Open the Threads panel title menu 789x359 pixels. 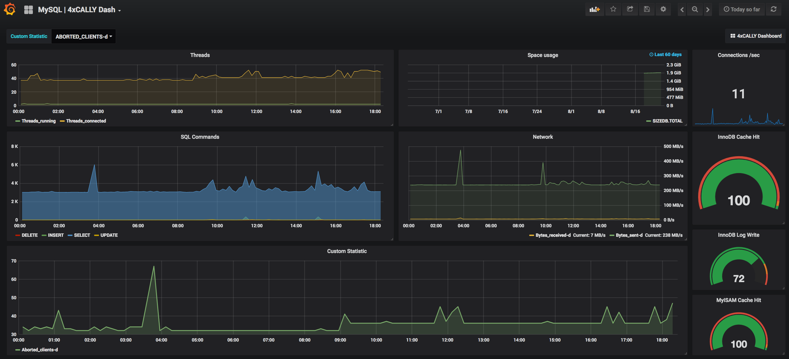pos(200,55)
